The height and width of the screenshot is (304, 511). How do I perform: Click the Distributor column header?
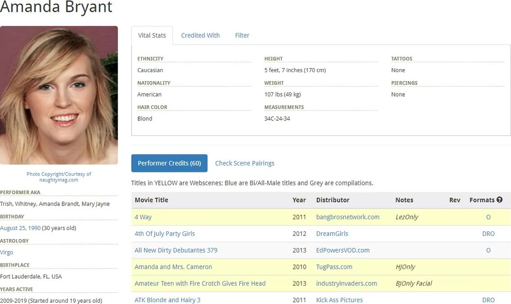point(333,200)
